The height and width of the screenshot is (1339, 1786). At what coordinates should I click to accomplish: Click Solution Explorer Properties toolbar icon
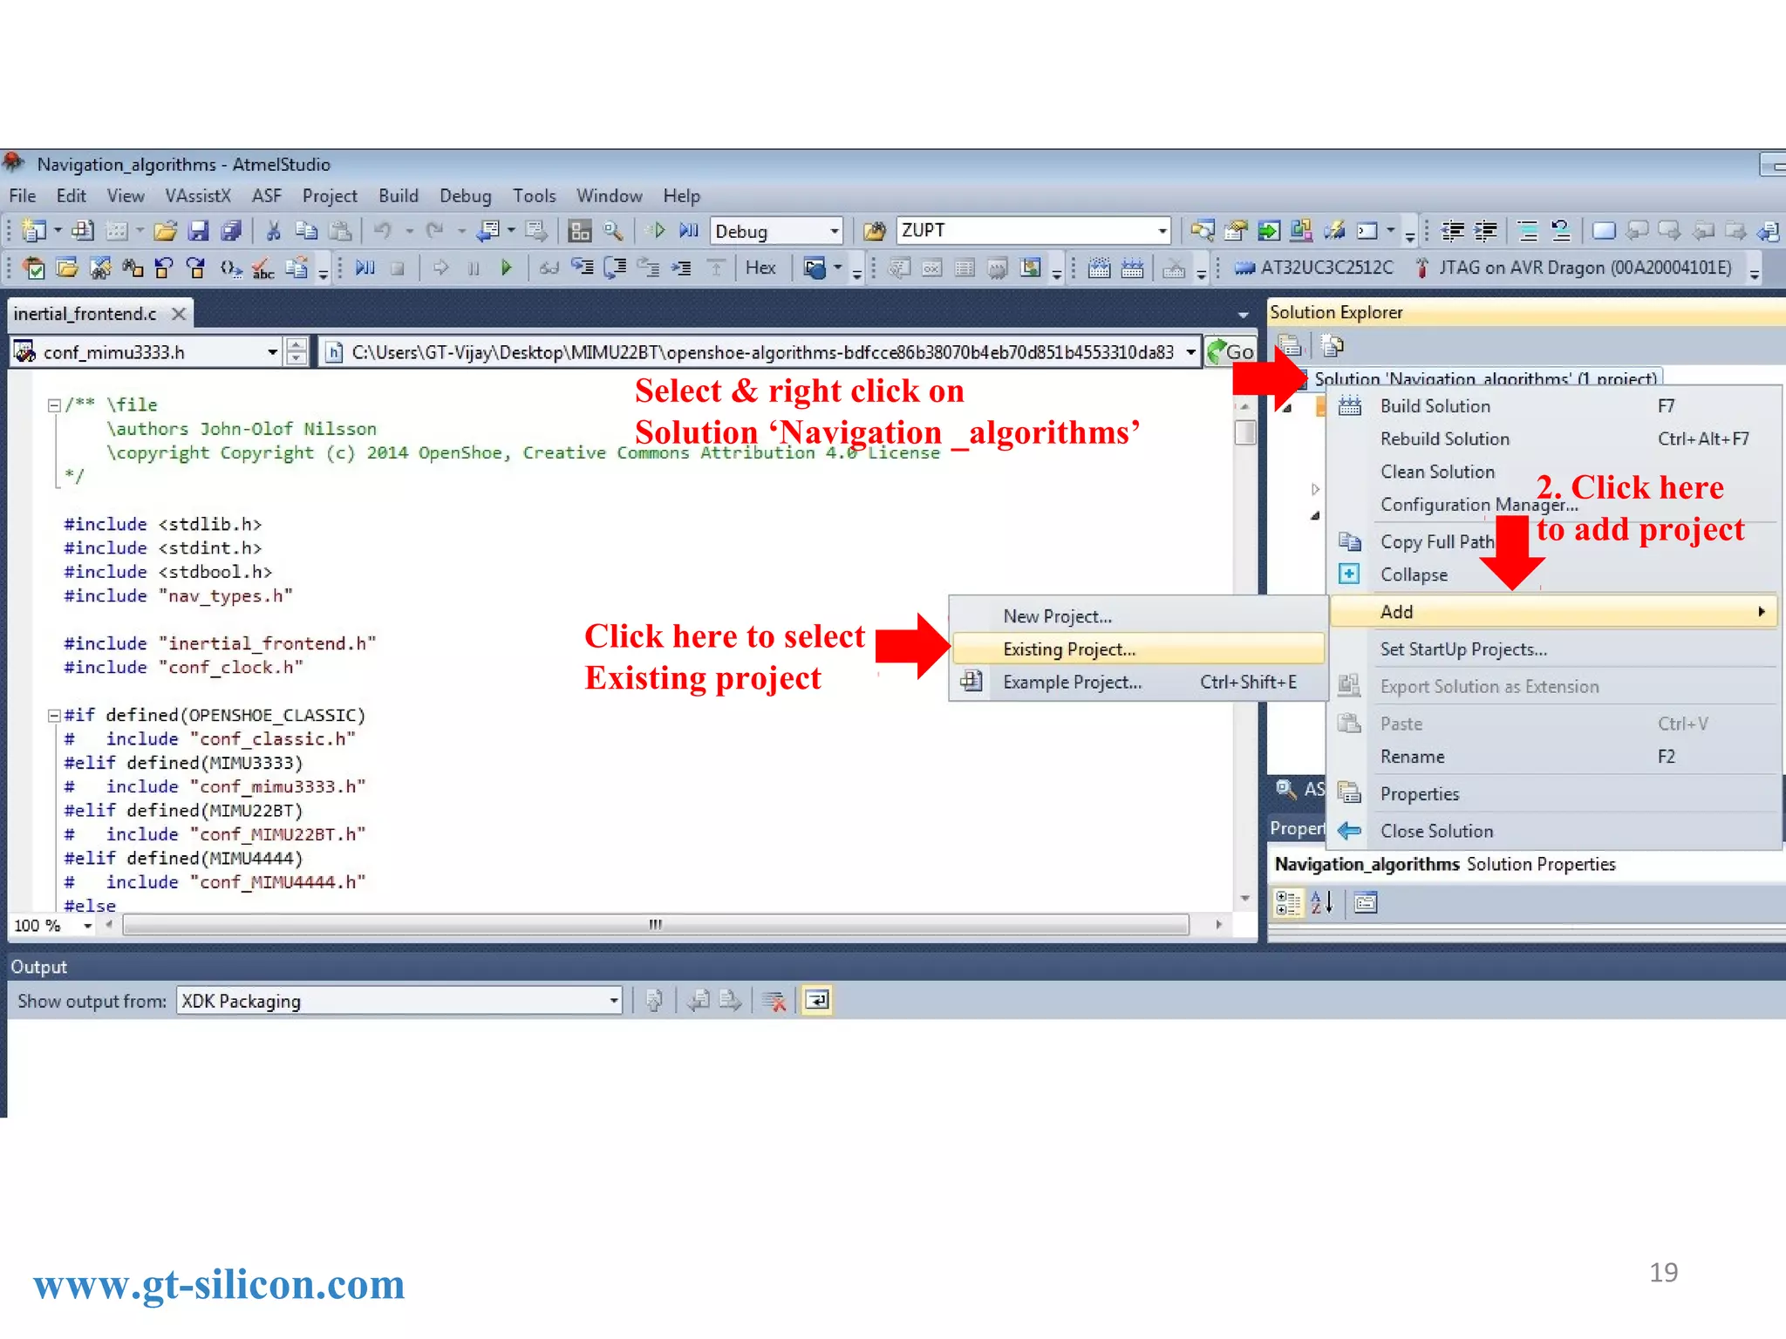[x=1290, y=346]
